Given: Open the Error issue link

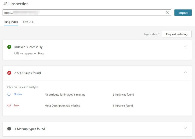Looking at the screenshot, I should click(17, 106).
